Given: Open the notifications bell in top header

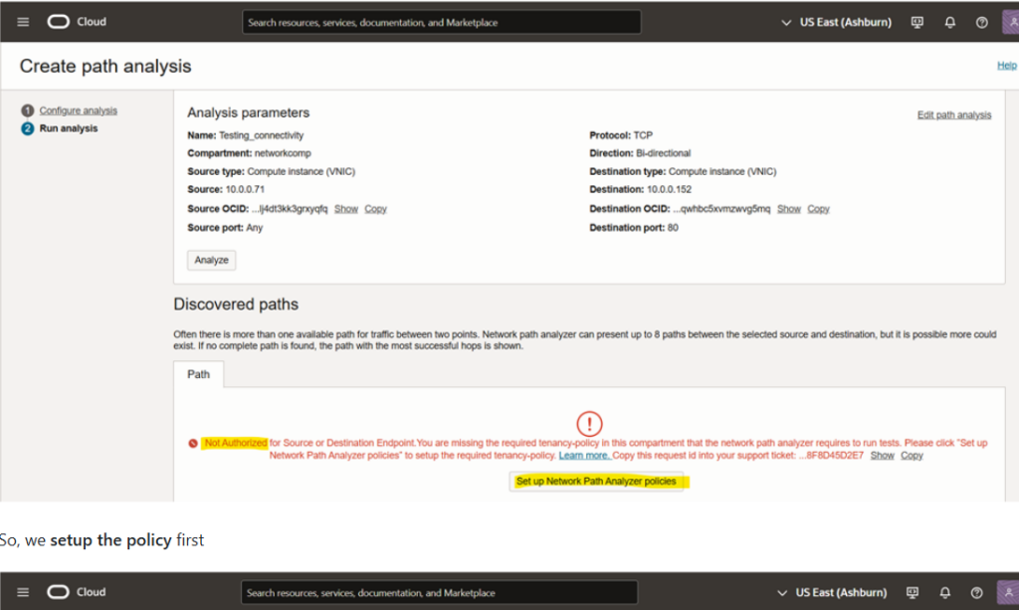Looking at the screenshot, I should [949, 22].
